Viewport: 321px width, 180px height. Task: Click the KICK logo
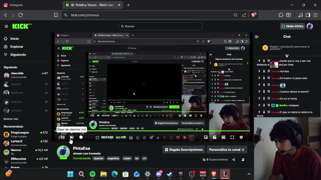(22, 26)
